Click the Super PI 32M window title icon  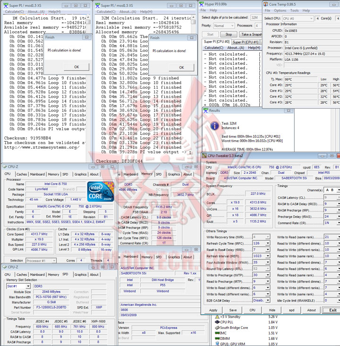coord(98,5)
